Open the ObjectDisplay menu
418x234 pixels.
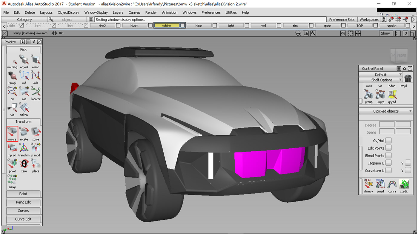[68, 13]
